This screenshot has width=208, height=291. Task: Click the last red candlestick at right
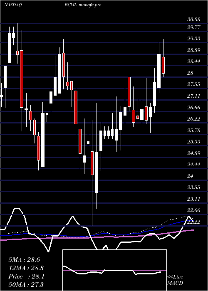[x=163, y=65]
